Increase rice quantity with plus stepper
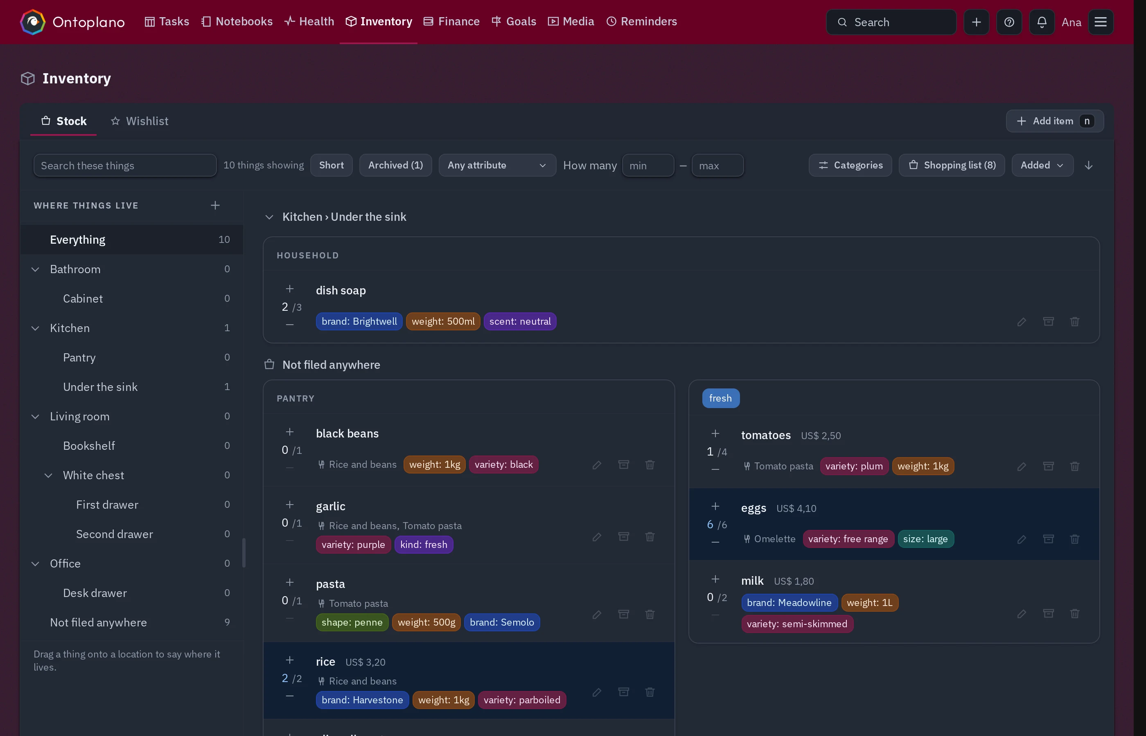 [x=290, y=660]
